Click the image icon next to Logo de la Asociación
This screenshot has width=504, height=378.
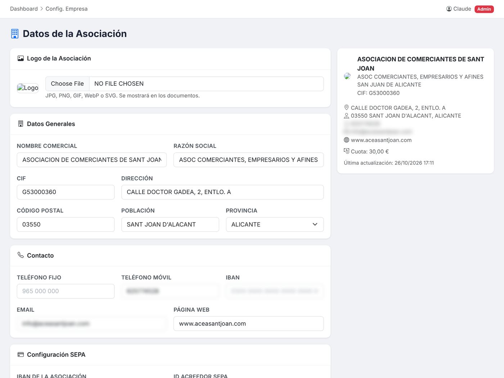coord(21,58)
